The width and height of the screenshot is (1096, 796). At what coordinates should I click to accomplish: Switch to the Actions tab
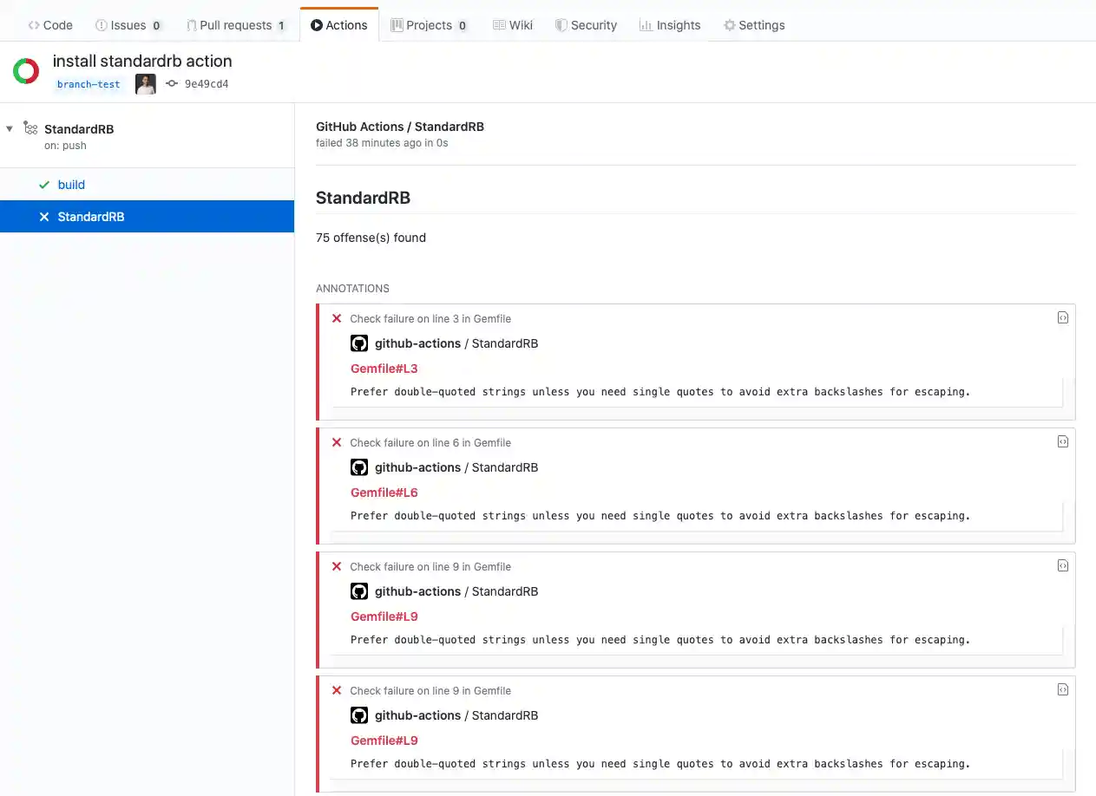(338, 25)
